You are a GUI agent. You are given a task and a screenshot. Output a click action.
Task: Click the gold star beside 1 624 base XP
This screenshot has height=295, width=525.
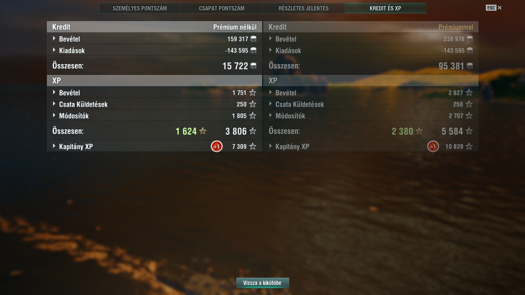[x=203, y=131]
